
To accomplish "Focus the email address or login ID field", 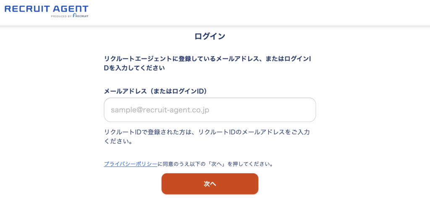I will [210, 110].
